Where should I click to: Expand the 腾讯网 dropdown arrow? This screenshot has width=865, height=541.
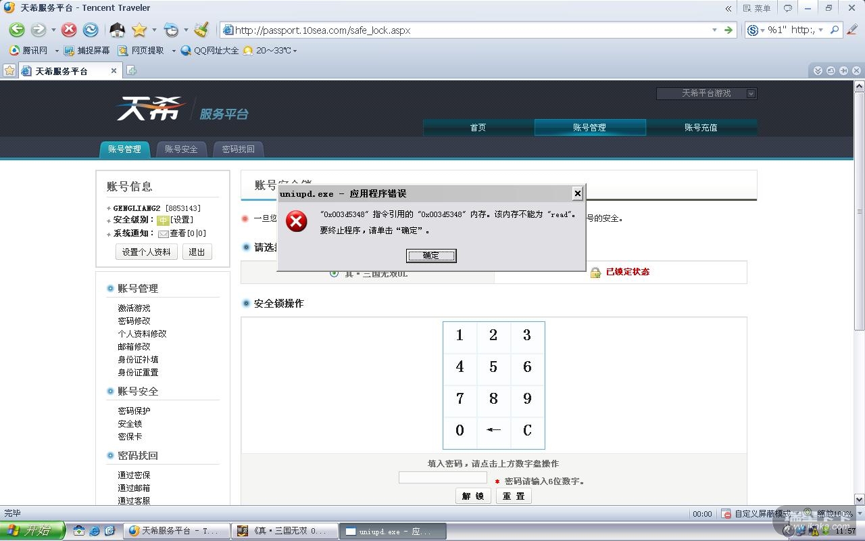56,51
